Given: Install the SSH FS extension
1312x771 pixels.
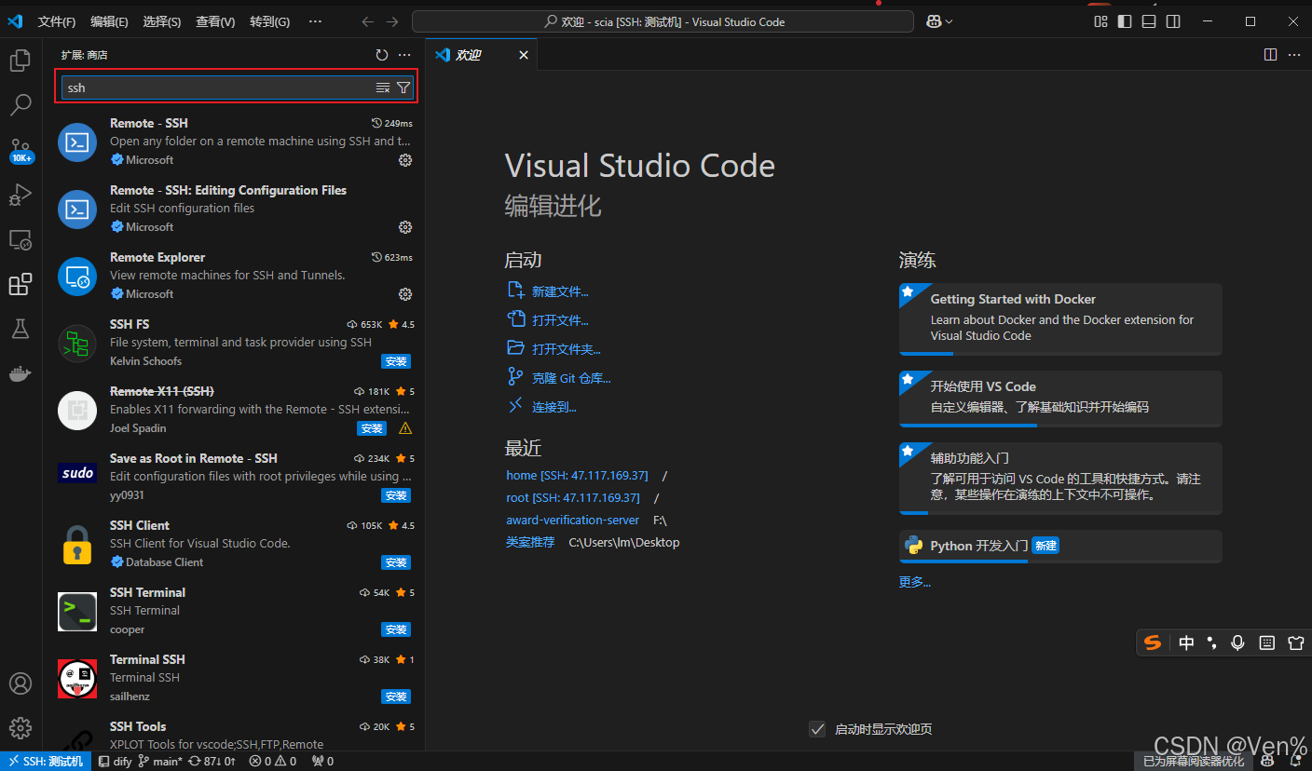Looking at the screenshot, I should tap(396, 361).
